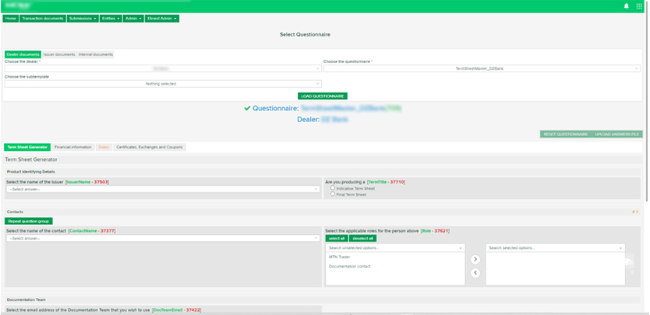Select MTN Trader in the roles list
This screenshot has width=650, height=315.
[340, 256]
